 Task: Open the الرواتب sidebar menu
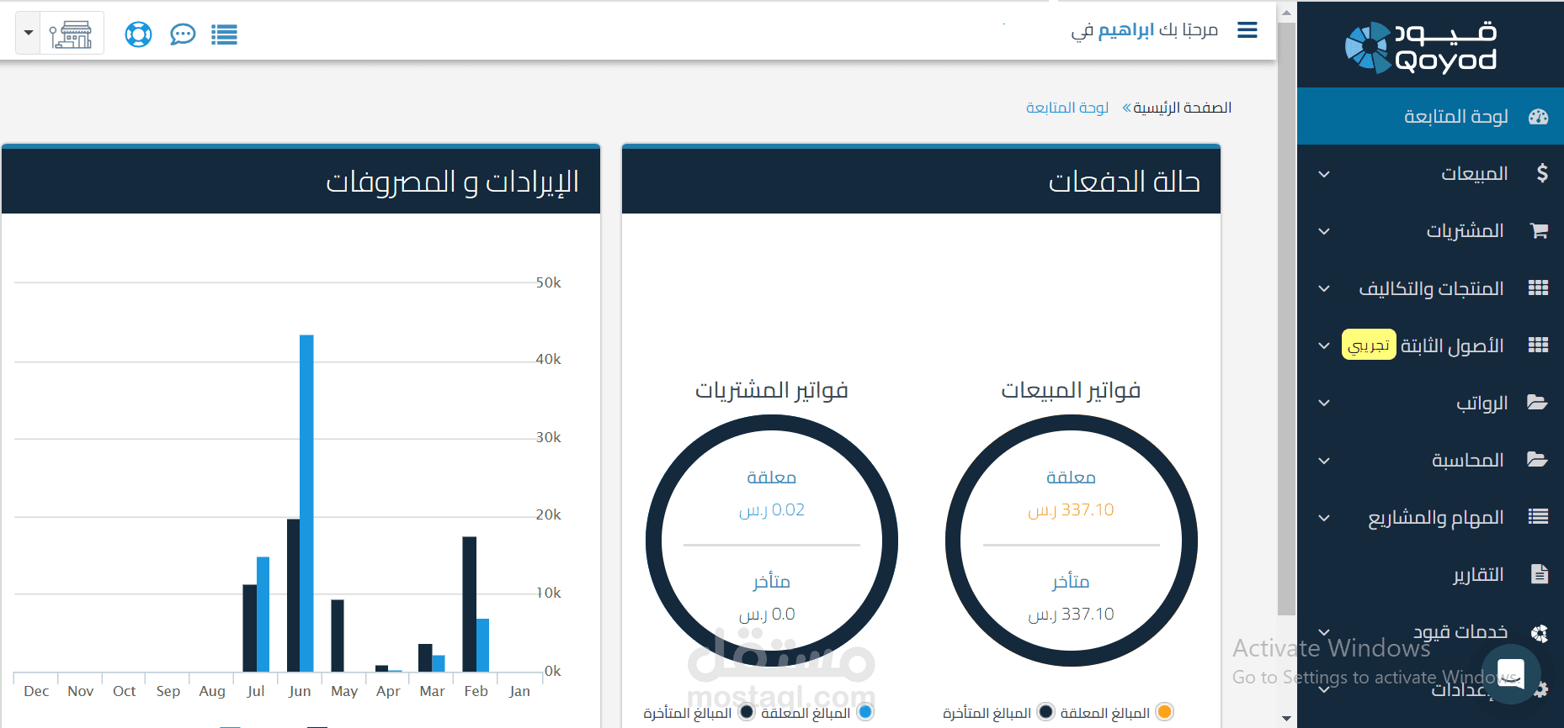pos(1430,402)
